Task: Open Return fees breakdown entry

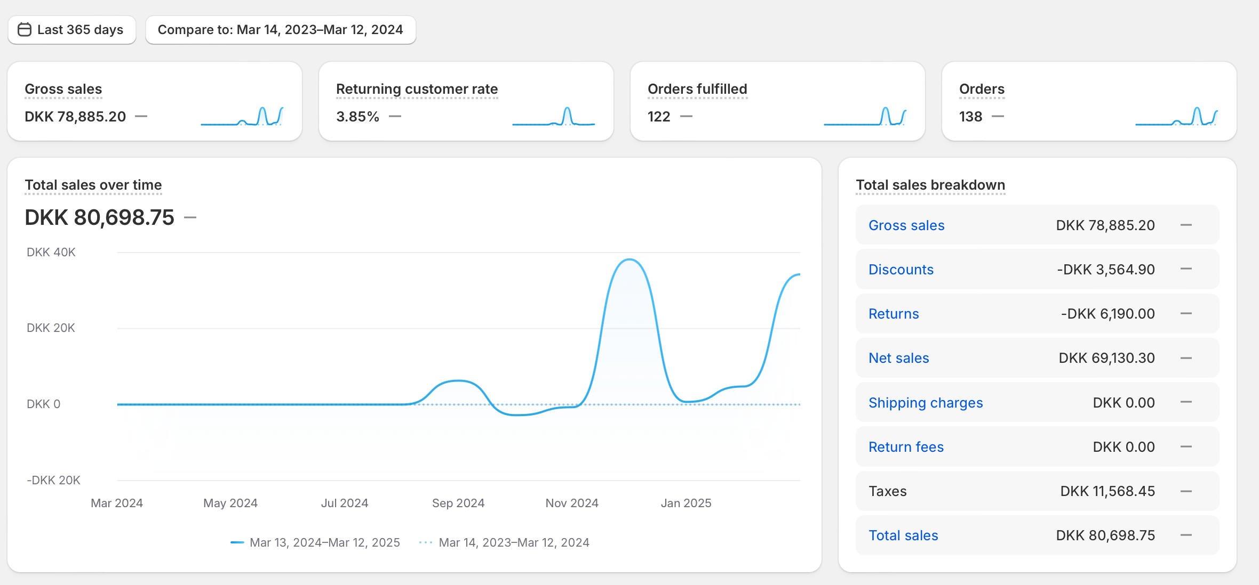Action: pos(905,447)
